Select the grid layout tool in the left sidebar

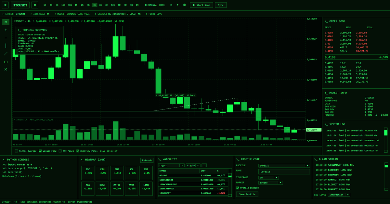point(6,22)
